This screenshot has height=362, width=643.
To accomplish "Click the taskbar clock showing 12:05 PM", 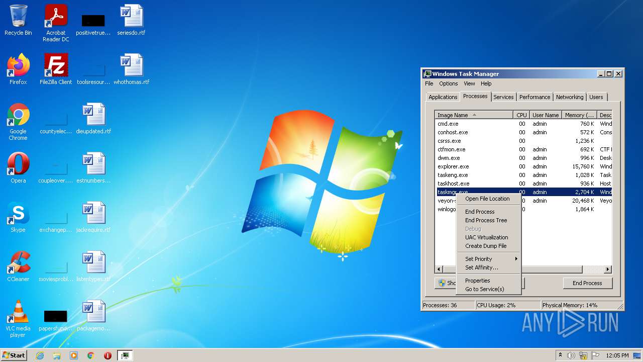I will coord(617,355).
